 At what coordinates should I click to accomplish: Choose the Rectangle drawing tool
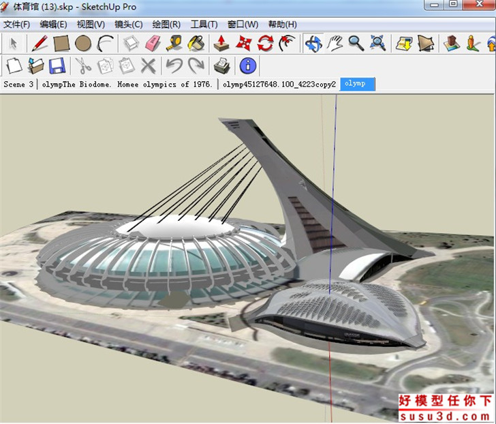pos(61,44)
